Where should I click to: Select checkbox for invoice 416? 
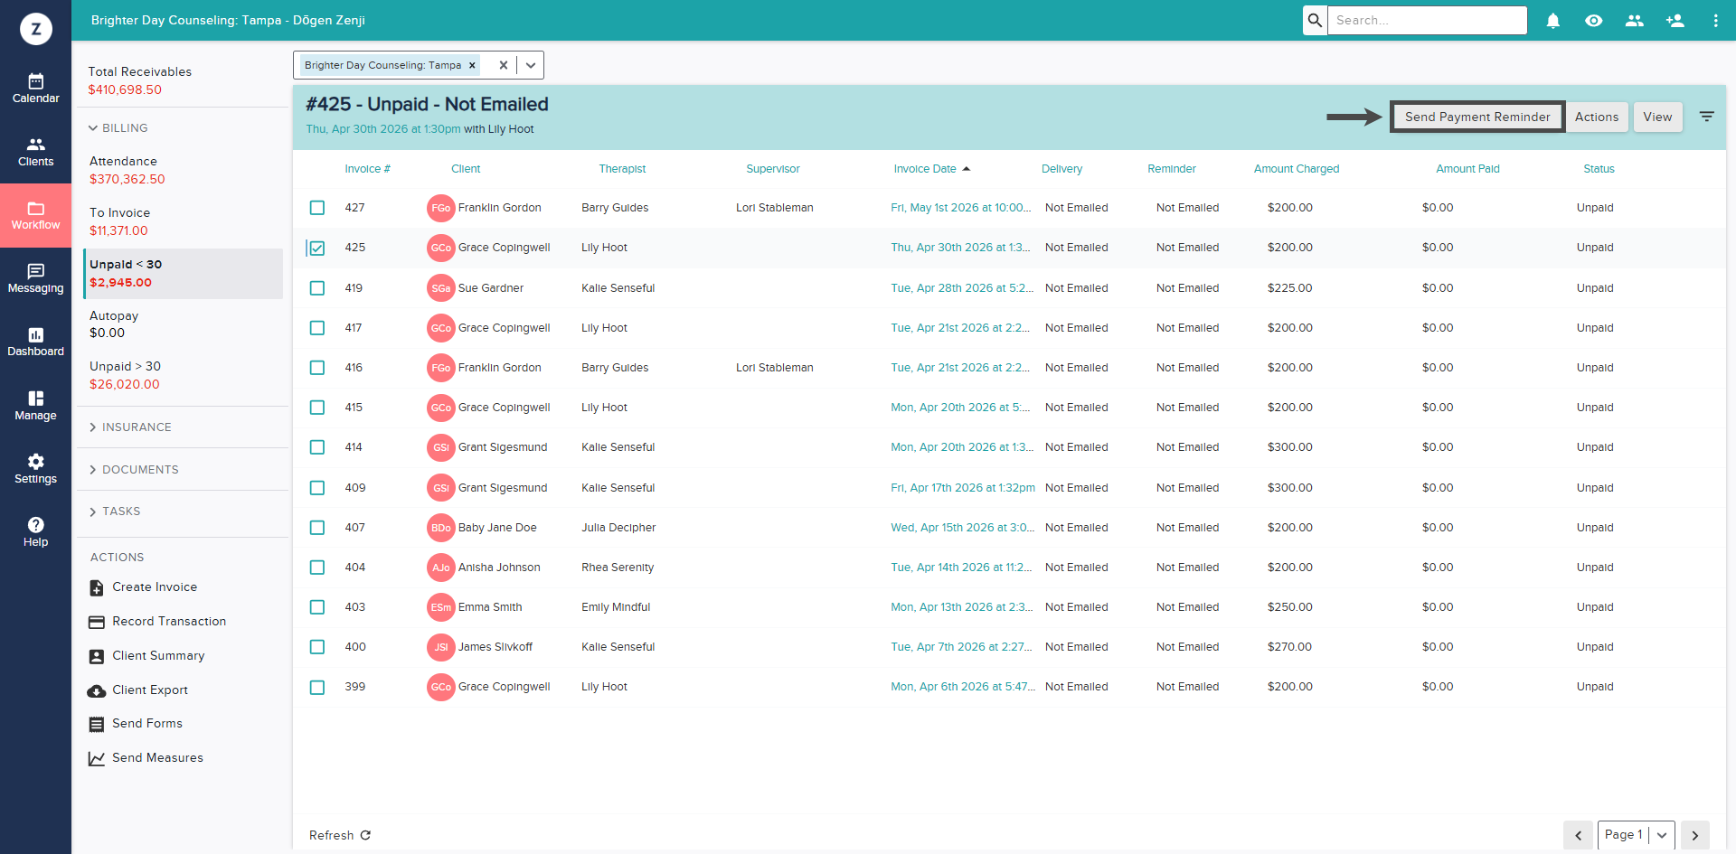click(x=317, y=368)
